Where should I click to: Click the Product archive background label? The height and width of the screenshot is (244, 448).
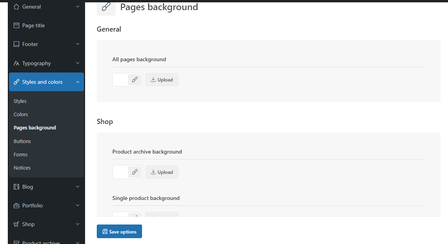147,152
